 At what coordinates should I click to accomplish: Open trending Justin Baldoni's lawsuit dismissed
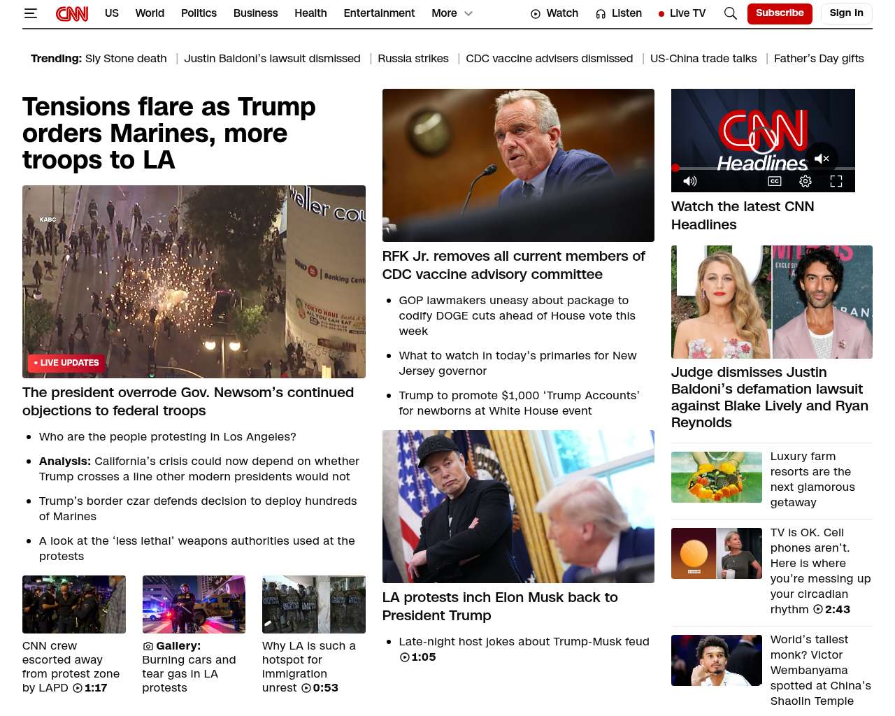(272, 59)
